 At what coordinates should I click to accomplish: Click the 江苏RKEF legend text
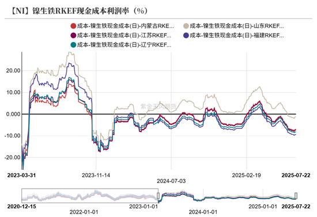(x=124, y=36)
